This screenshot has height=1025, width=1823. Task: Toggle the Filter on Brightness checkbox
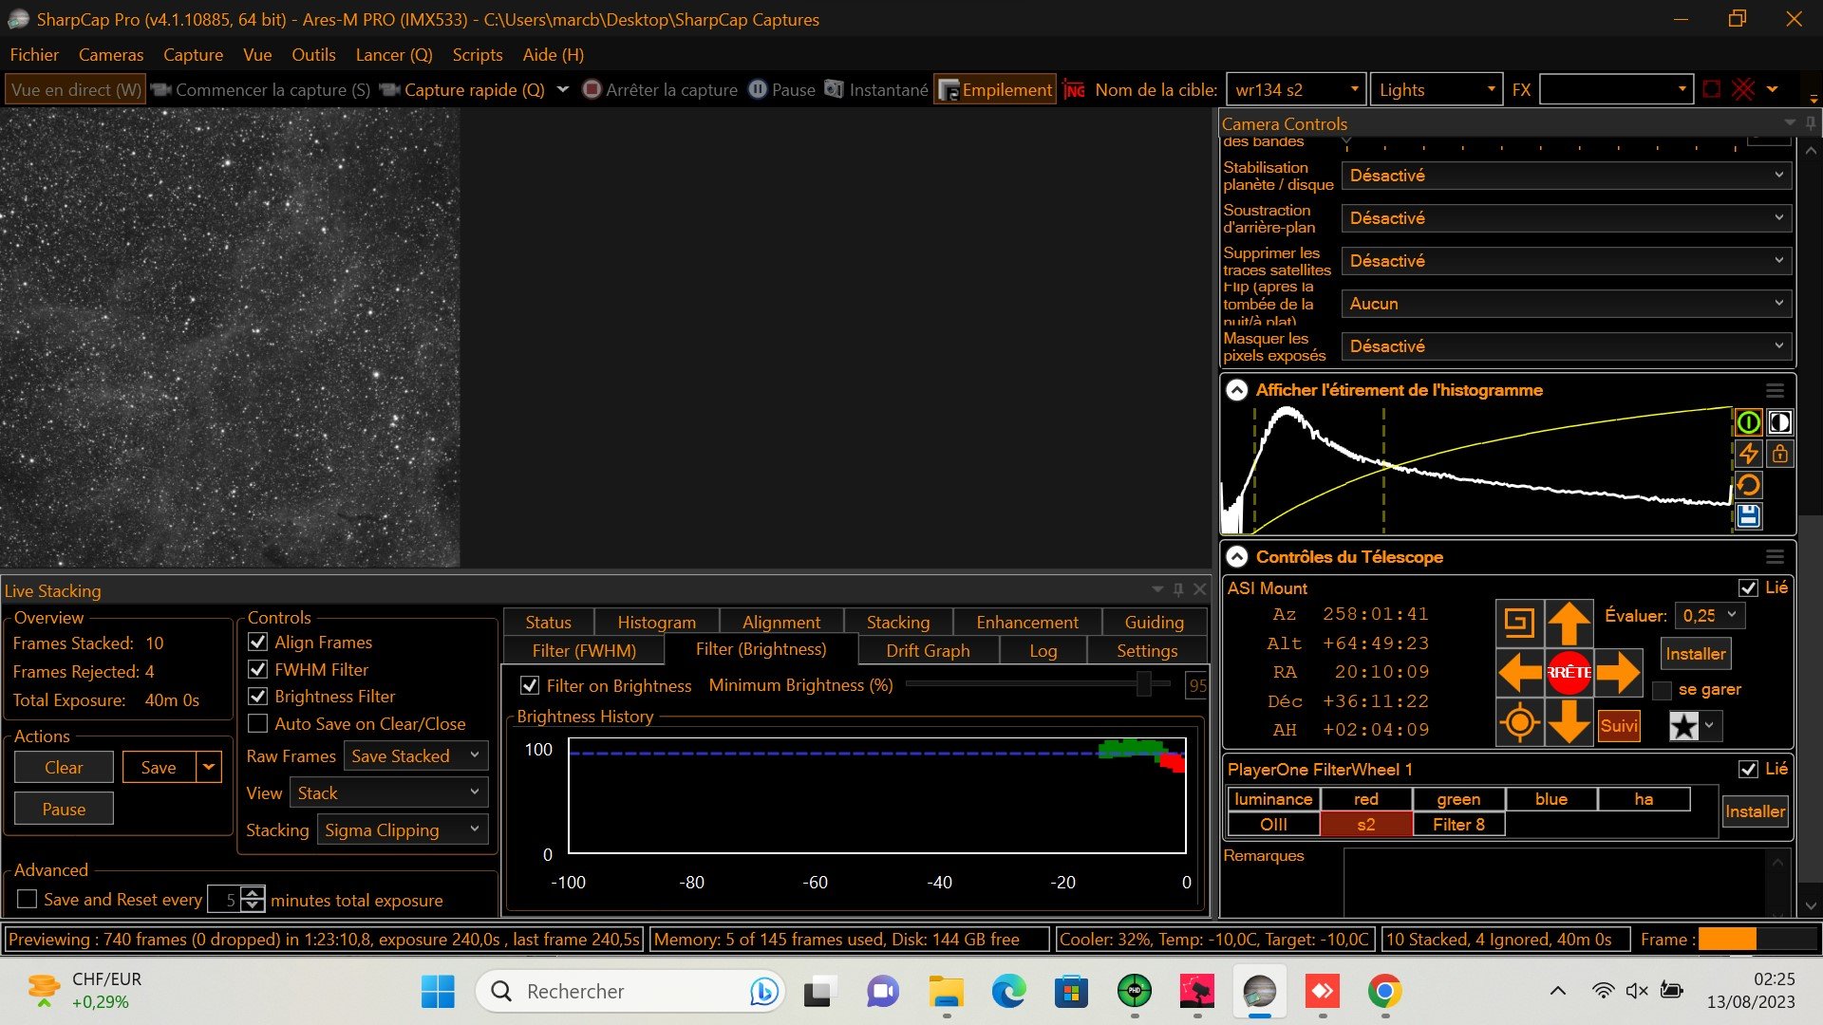(x=530, y=685)
